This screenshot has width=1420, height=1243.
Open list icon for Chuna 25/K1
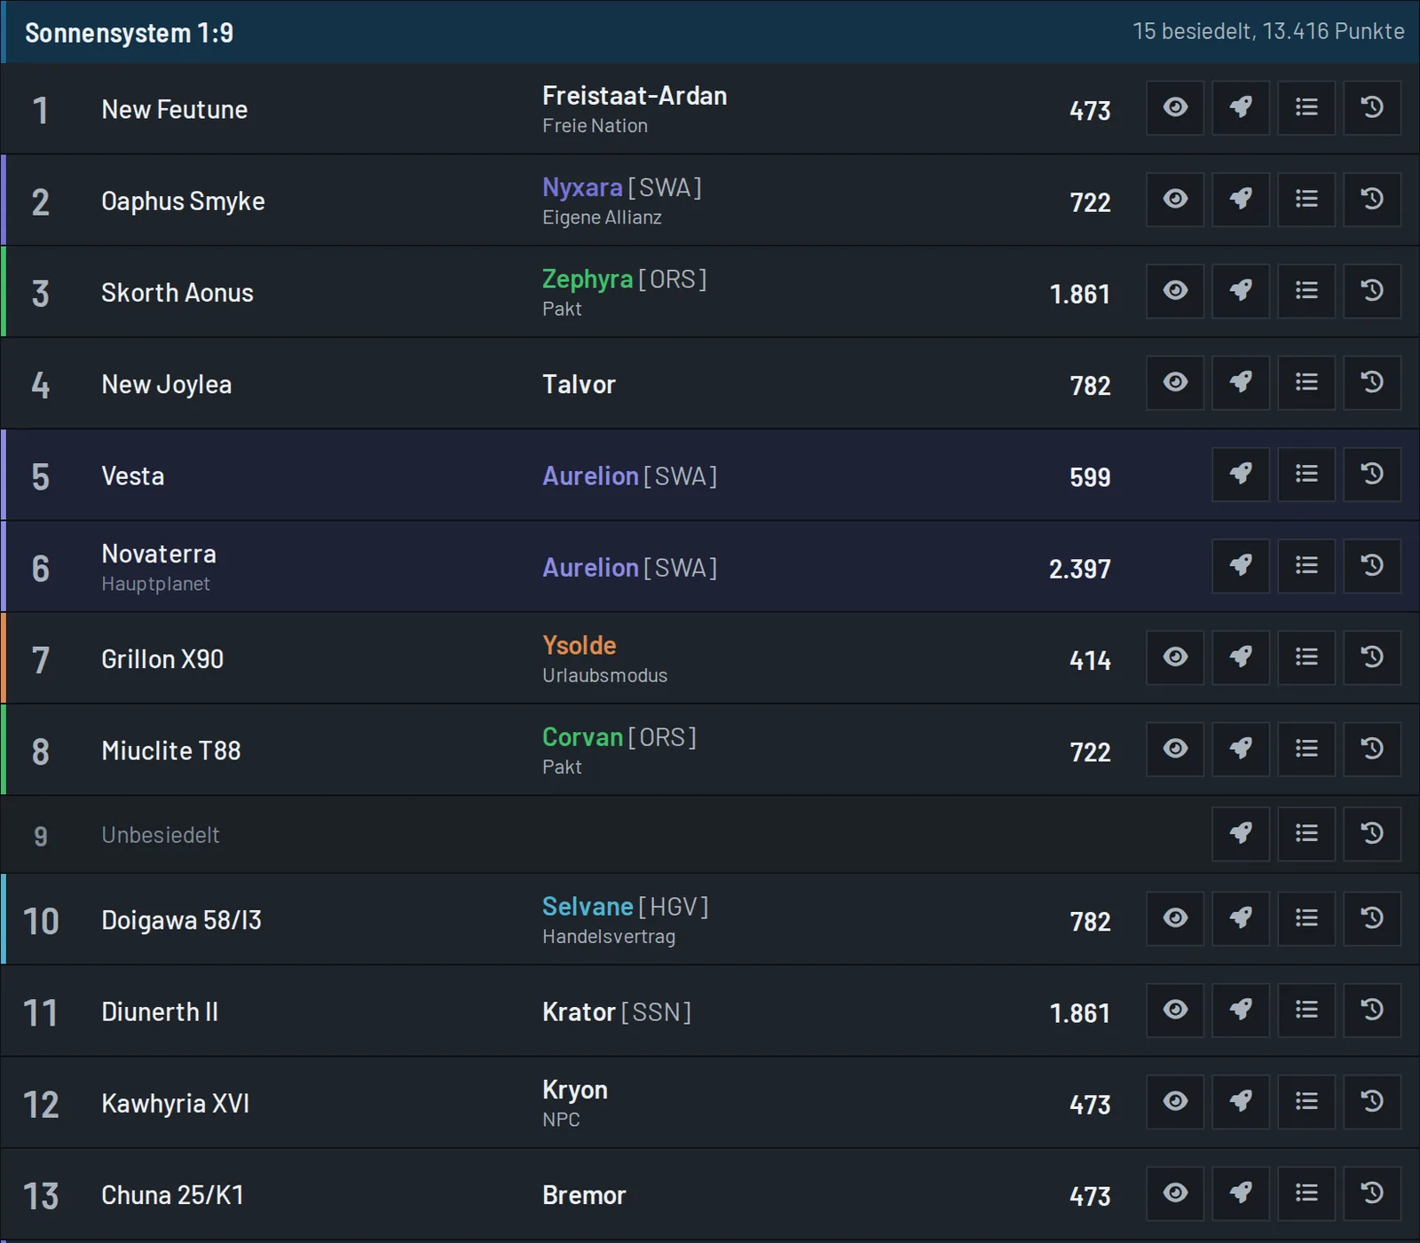click(1306, 1193)
